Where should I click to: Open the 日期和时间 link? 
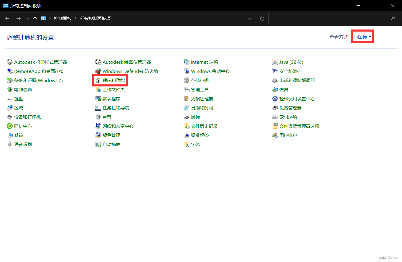point(202,108)
